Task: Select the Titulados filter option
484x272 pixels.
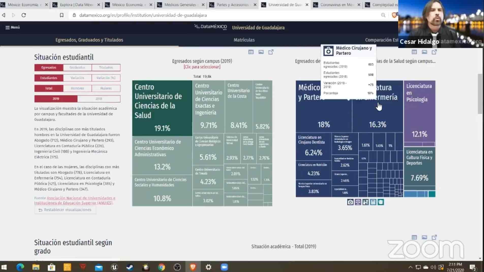Action: tap(106, 67)
